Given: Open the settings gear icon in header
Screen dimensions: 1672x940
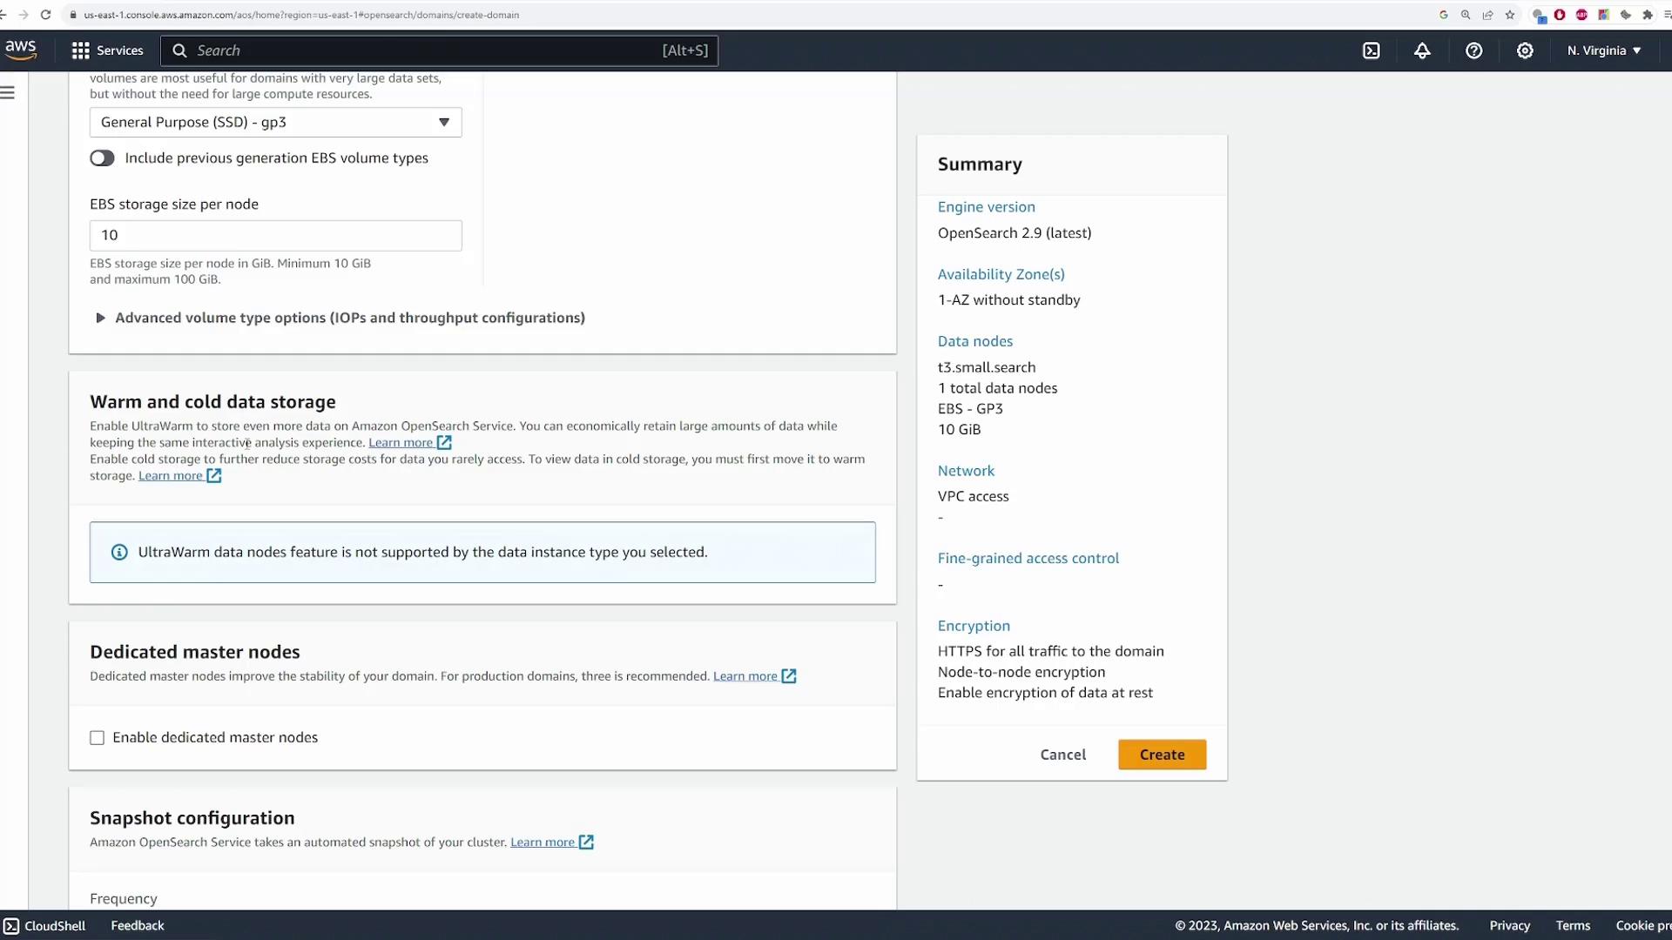Looking at the screenshot, I should 1525,50.
